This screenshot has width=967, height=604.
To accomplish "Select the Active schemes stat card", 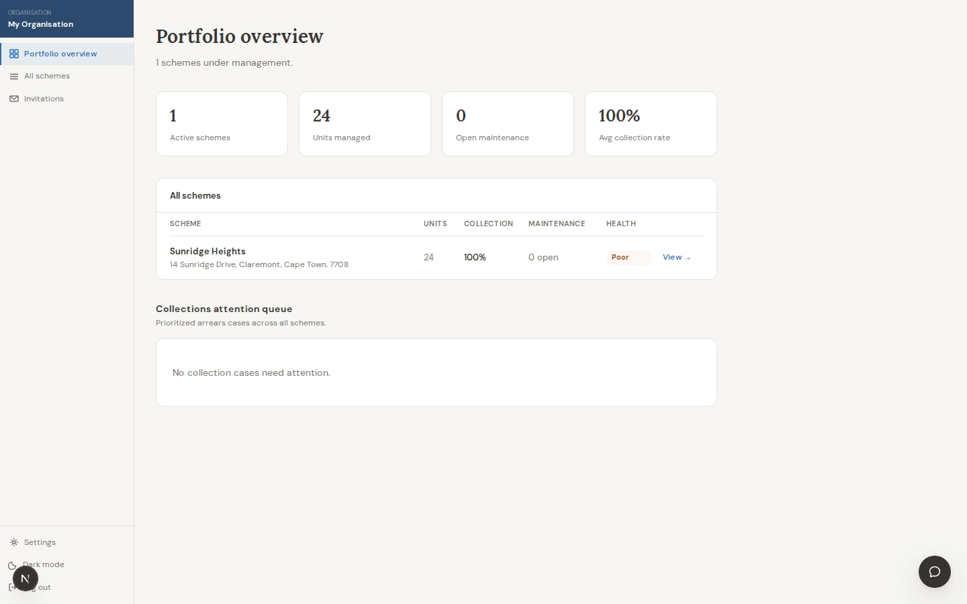I will 222,124.
